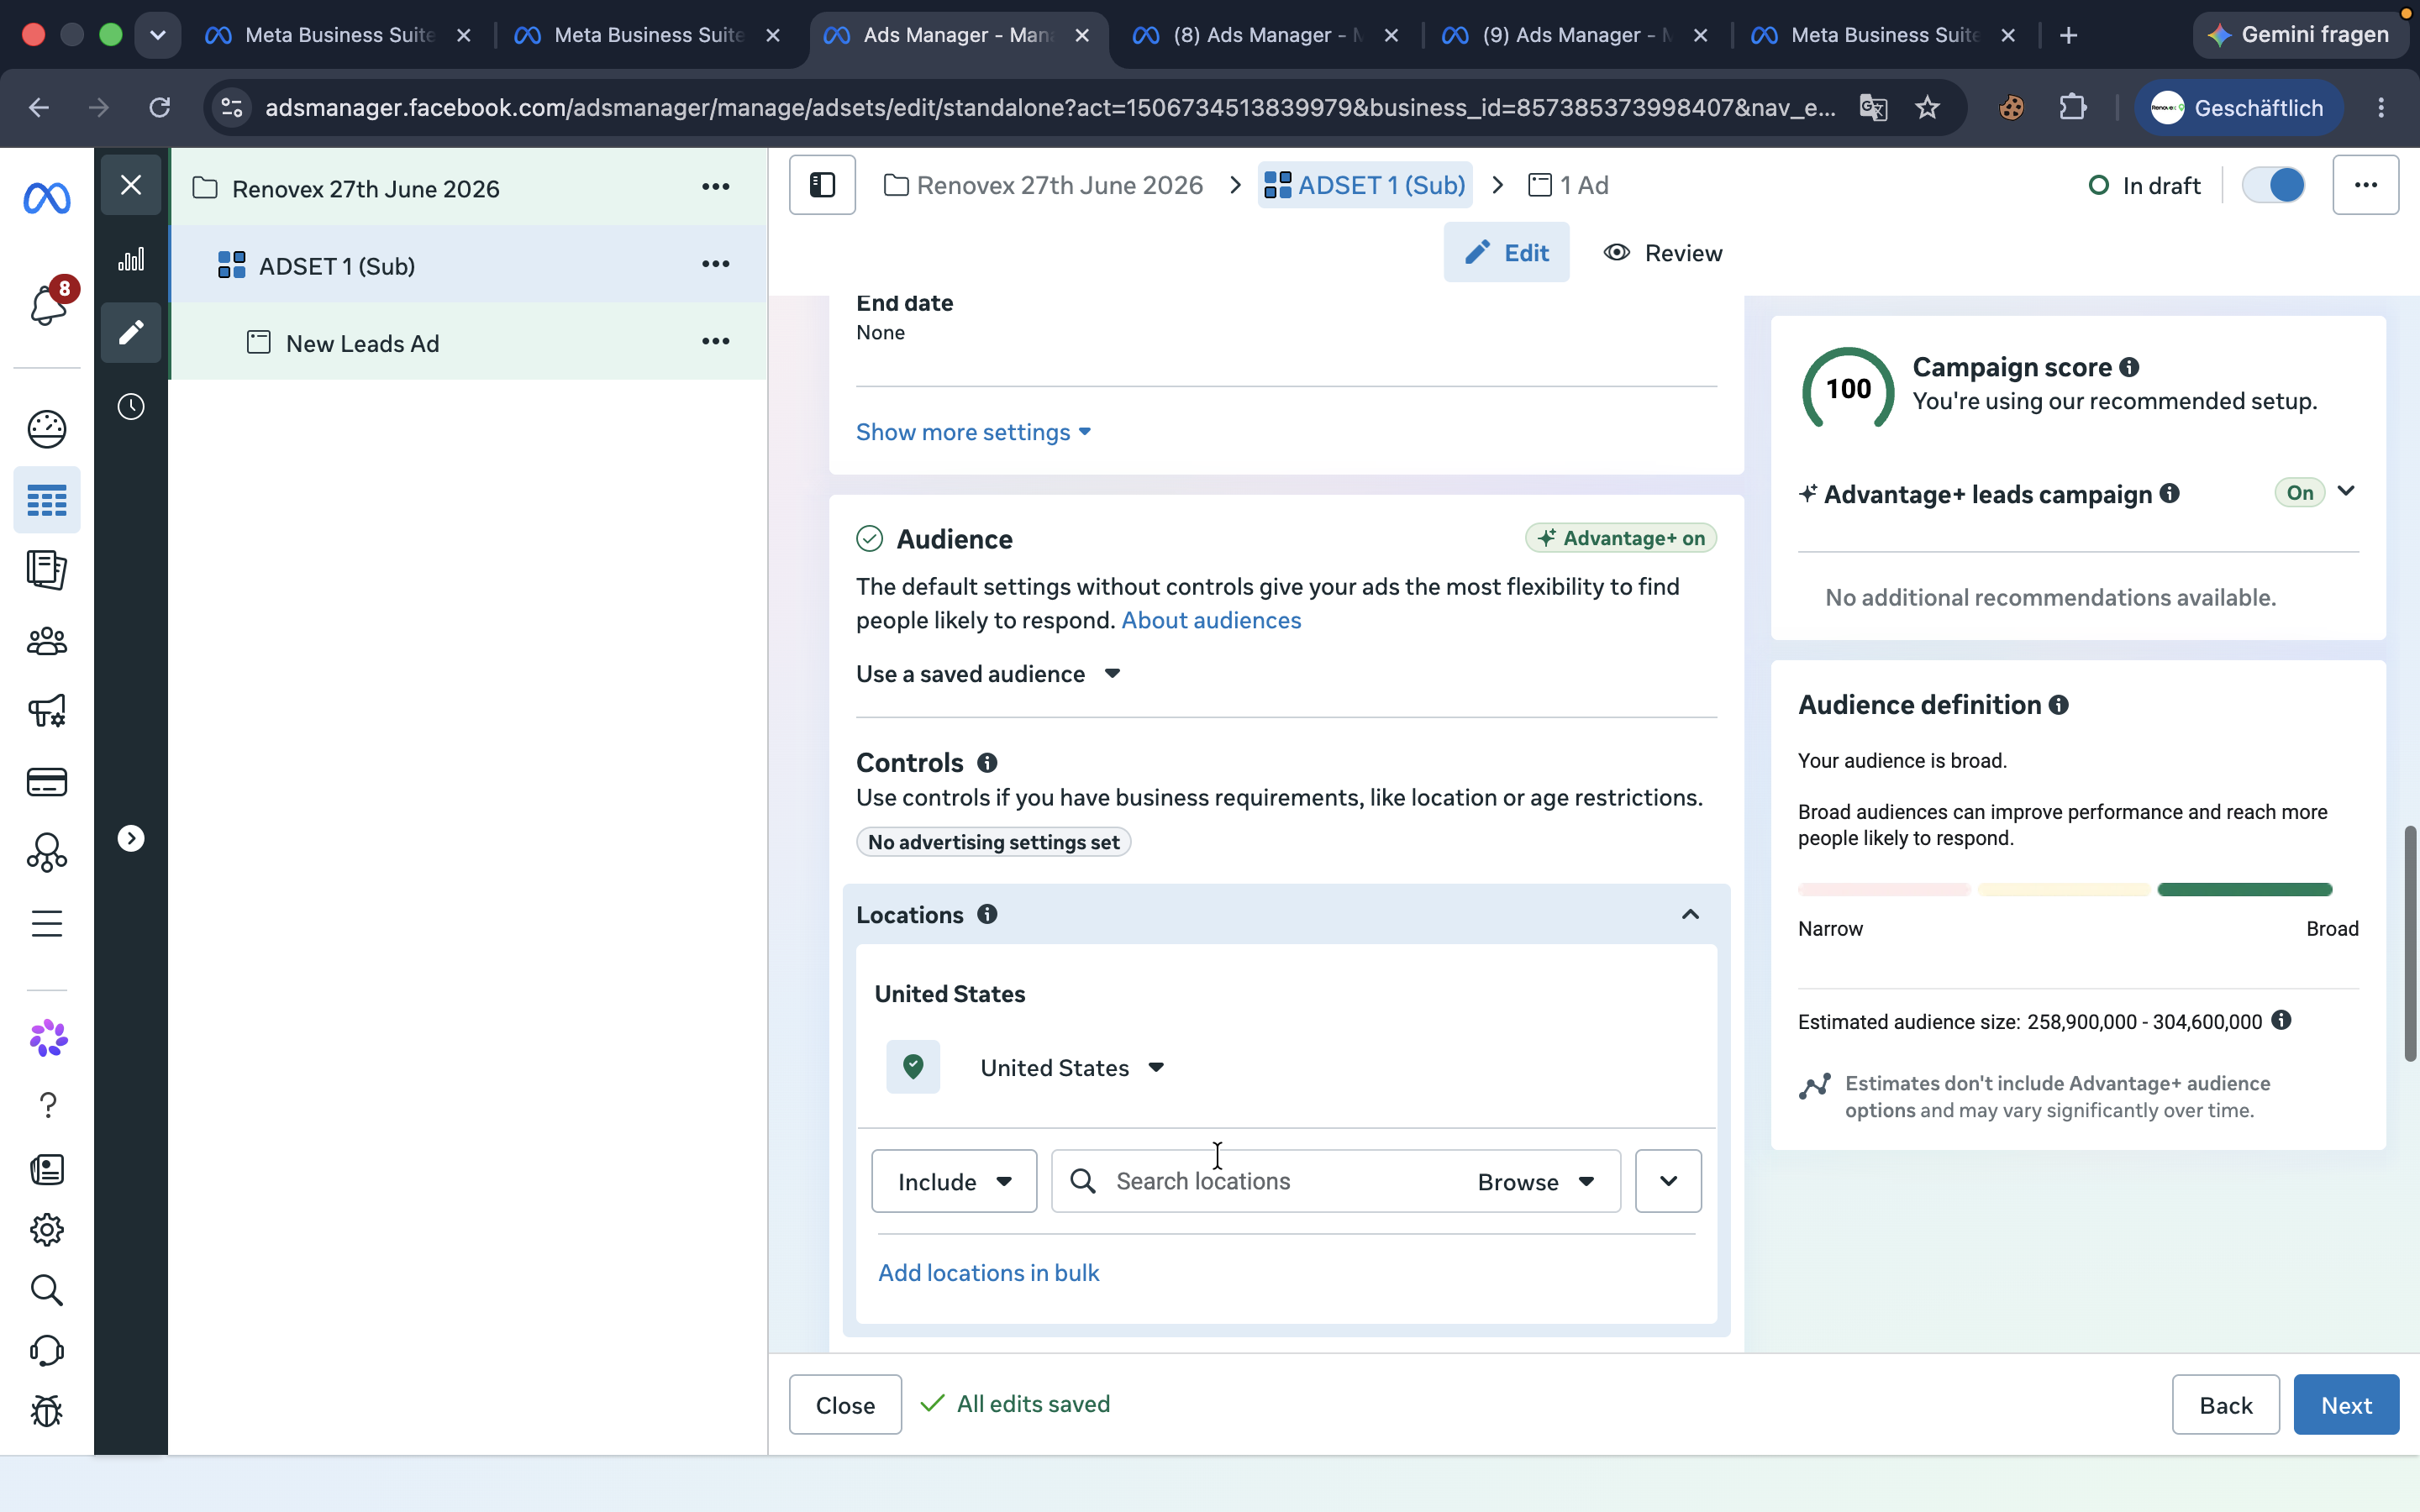The width and height of the screenshot is (2420, 1512).
Task: Select New Leads Ad in tree
Action: tap(362, 343)
